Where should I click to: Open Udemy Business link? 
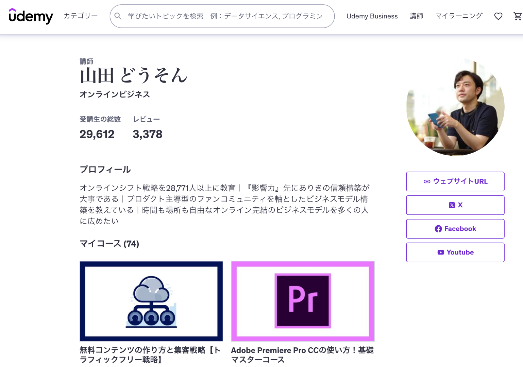point(372,16)
